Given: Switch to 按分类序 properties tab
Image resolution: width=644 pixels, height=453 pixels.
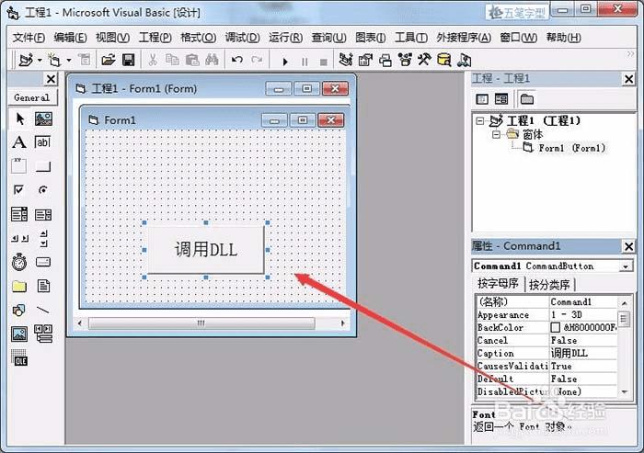Looking at the screenshot, I should coord(549,284).
